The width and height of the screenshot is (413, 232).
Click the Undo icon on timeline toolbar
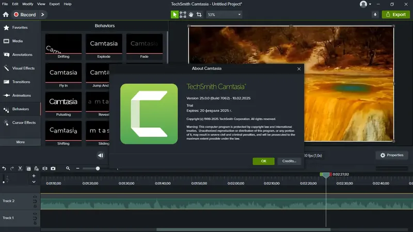4,169
